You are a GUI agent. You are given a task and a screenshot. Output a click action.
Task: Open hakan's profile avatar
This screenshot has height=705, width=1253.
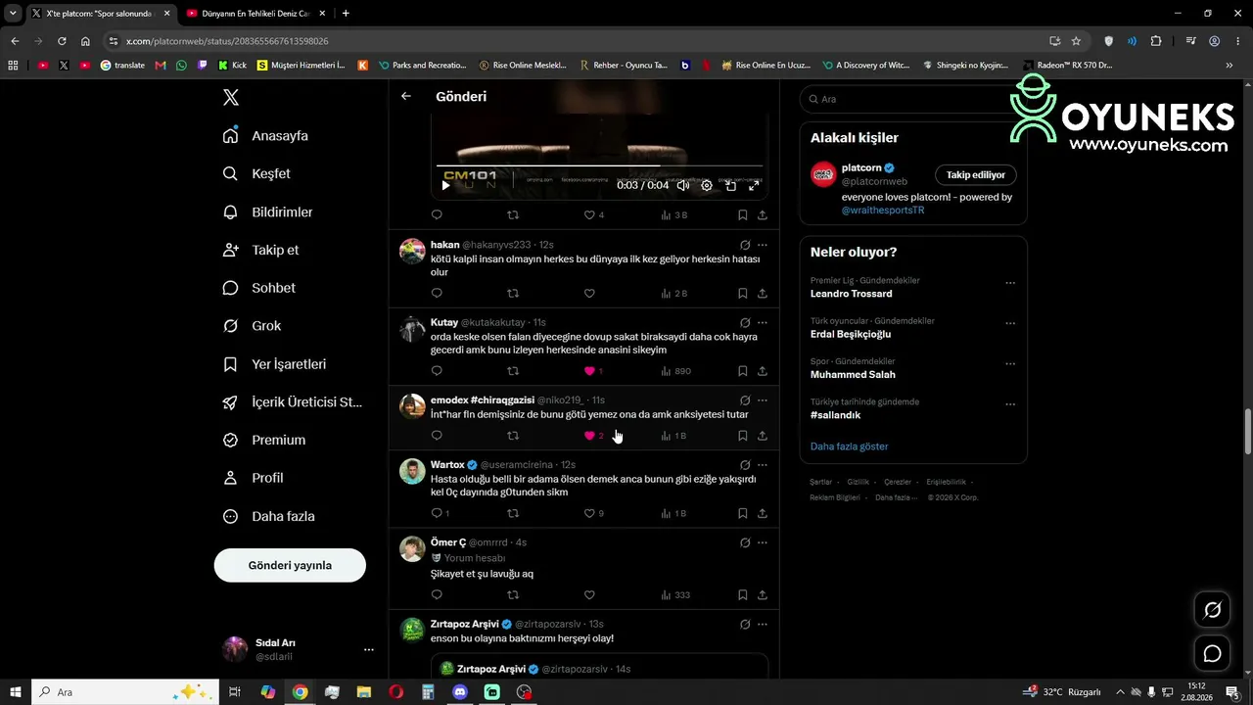click(412, 251)
